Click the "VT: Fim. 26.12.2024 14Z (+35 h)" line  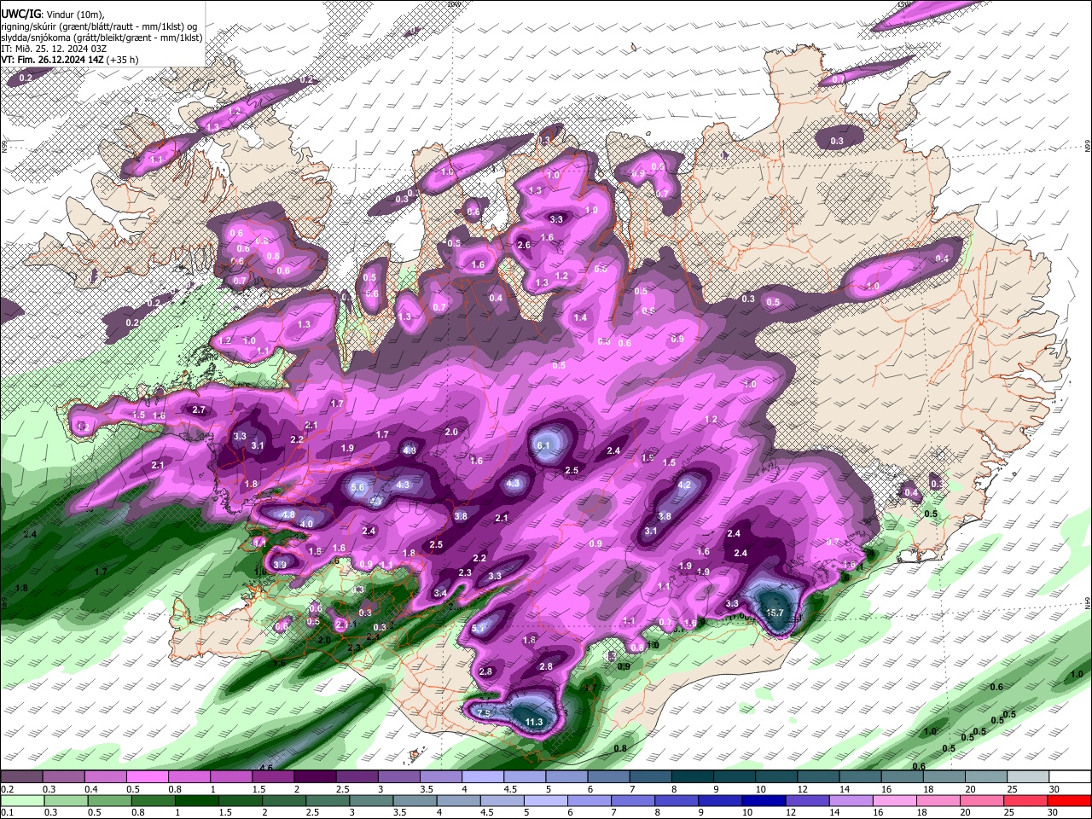[x=70, y=60]
